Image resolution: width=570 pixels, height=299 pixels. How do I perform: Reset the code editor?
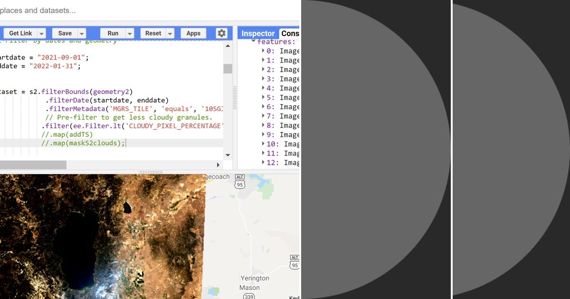click(153, 33)
